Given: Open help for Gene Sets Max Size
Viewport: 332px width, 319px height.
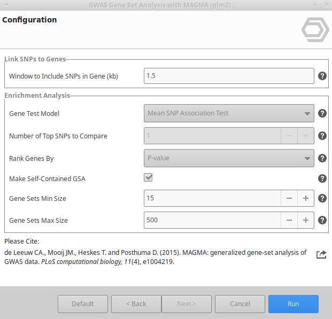Looking at the screenshot, I should coord(322,220).
